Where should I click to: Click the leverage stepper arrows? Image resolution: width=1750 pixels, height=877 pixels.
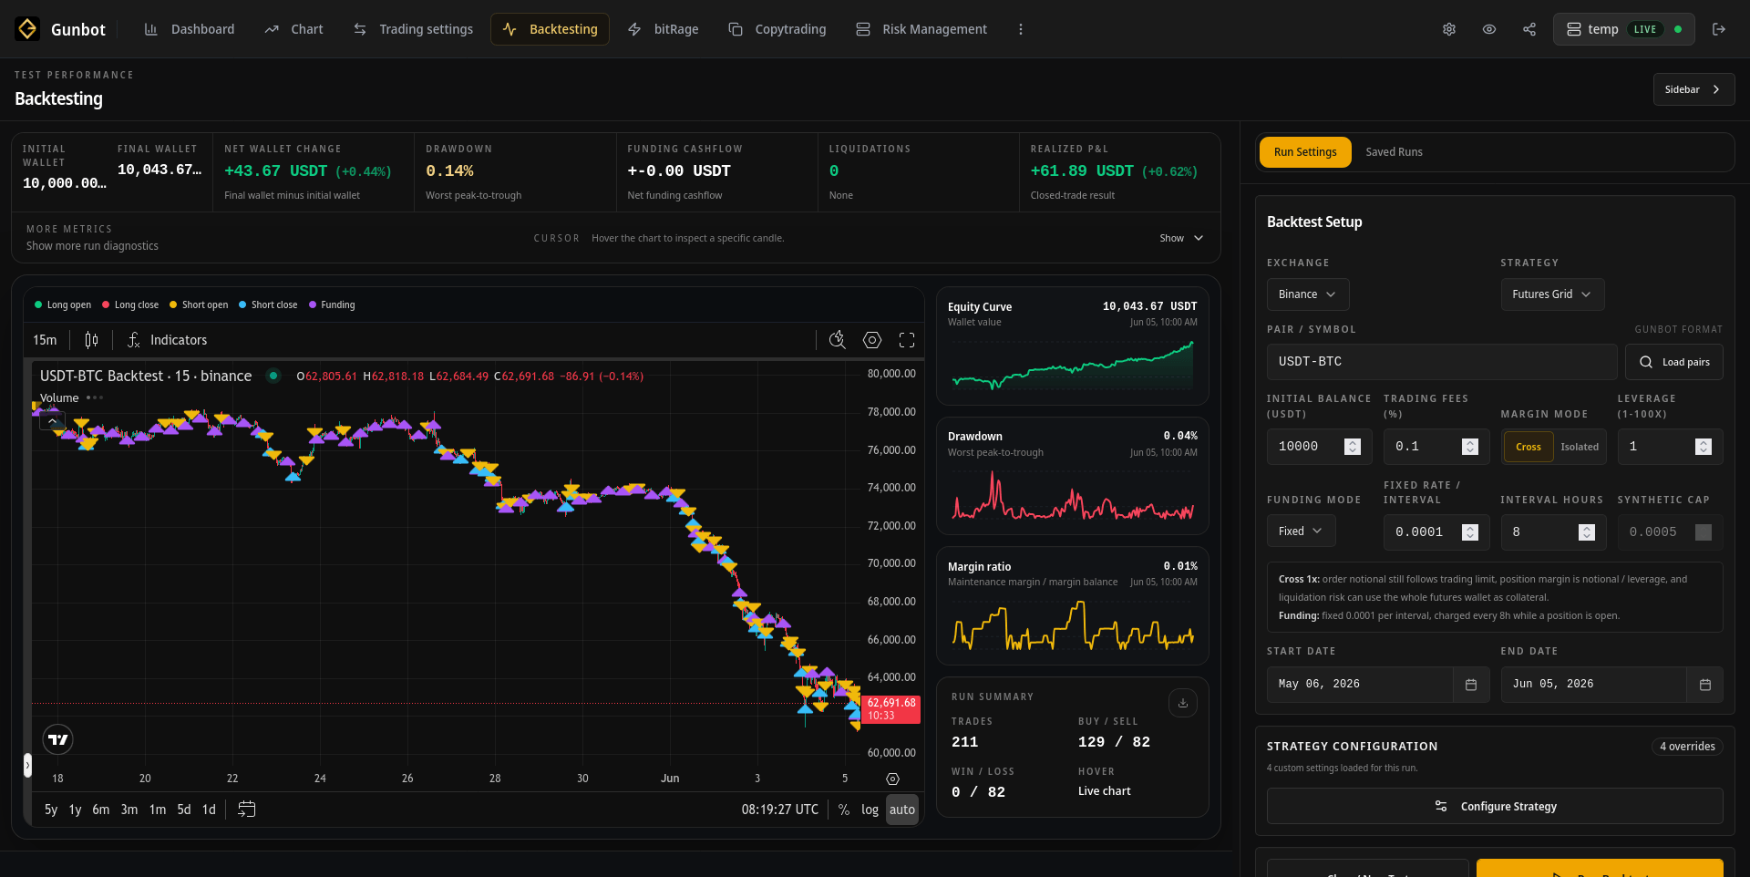pos(1704,447)
